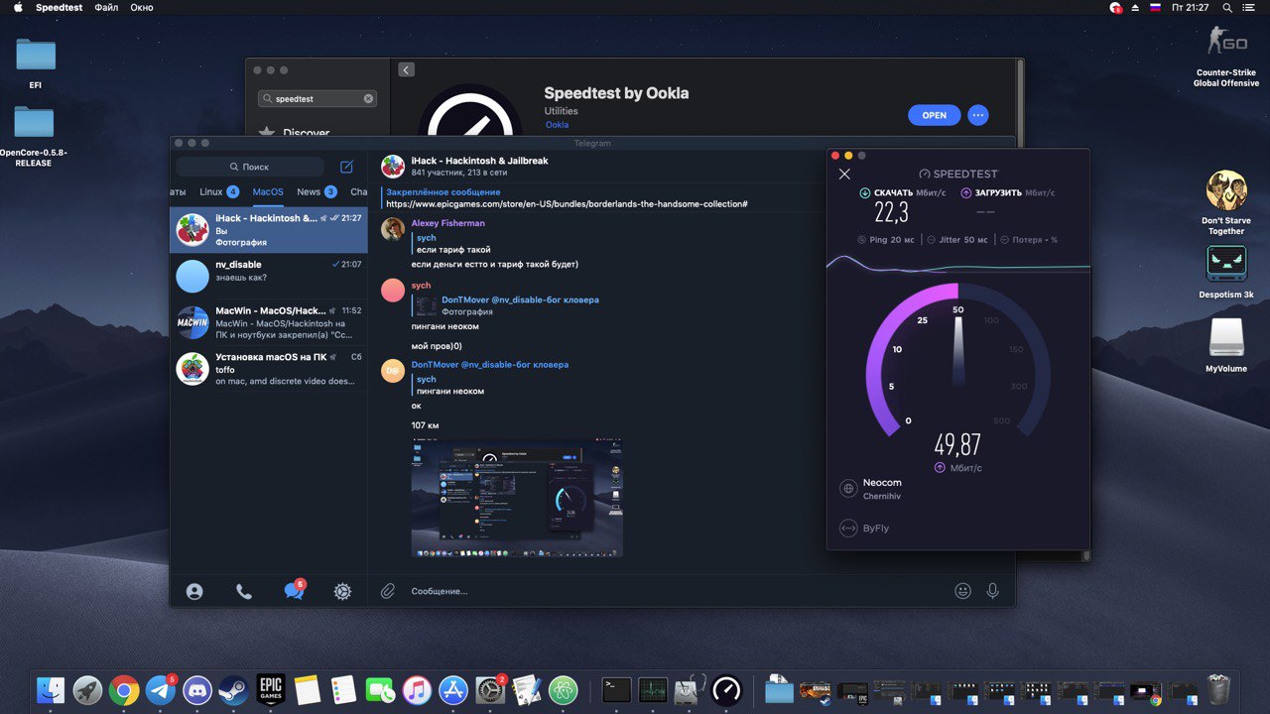Open Alexey Fisherman sender name
This screenshot has height=714, width=1270.
point(448,223)
